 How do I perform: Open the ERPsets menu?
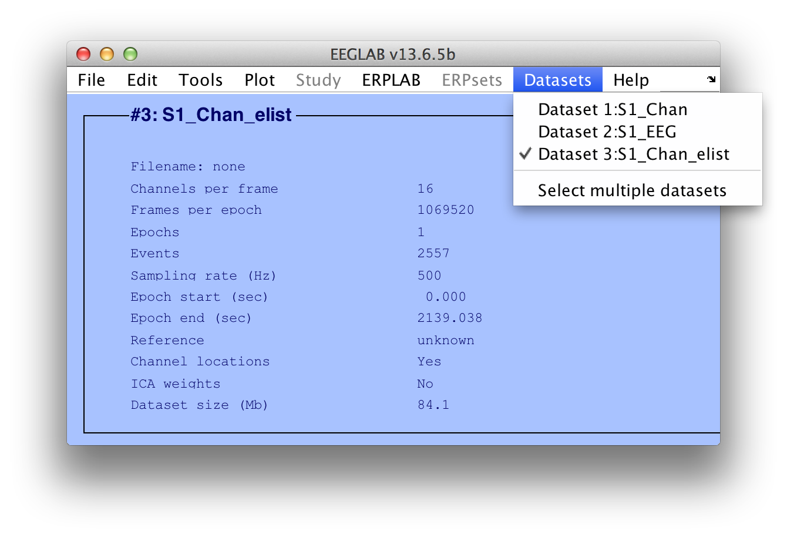tap(472, 80)
